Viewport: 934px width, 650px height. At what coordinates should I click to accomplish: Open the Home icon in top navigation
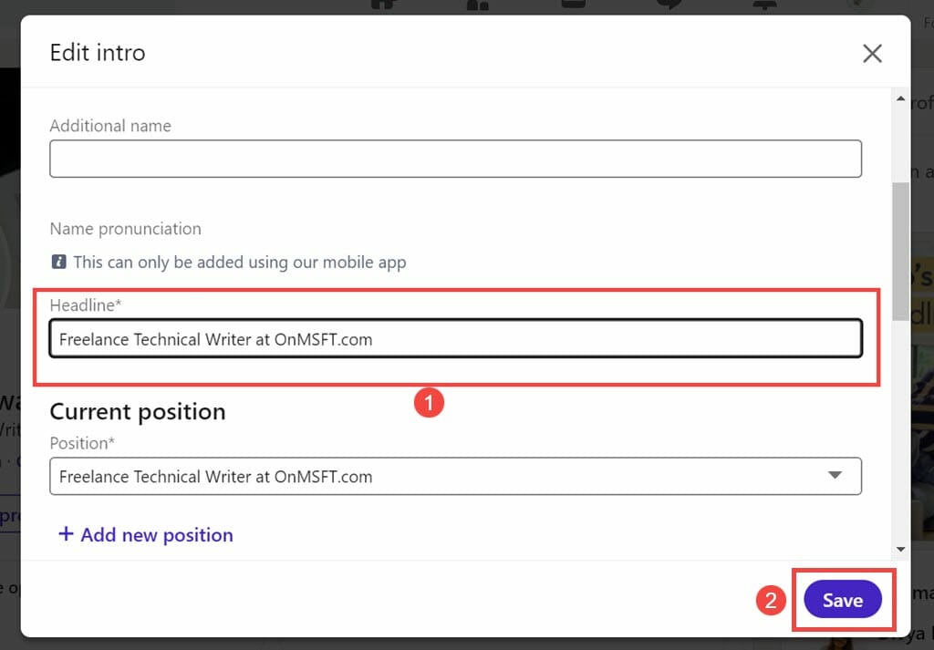pos(384,5)
